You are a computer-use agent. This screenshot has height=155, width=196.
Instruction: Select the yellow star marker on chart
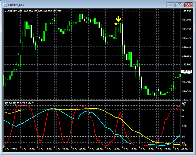coord(116,24)
